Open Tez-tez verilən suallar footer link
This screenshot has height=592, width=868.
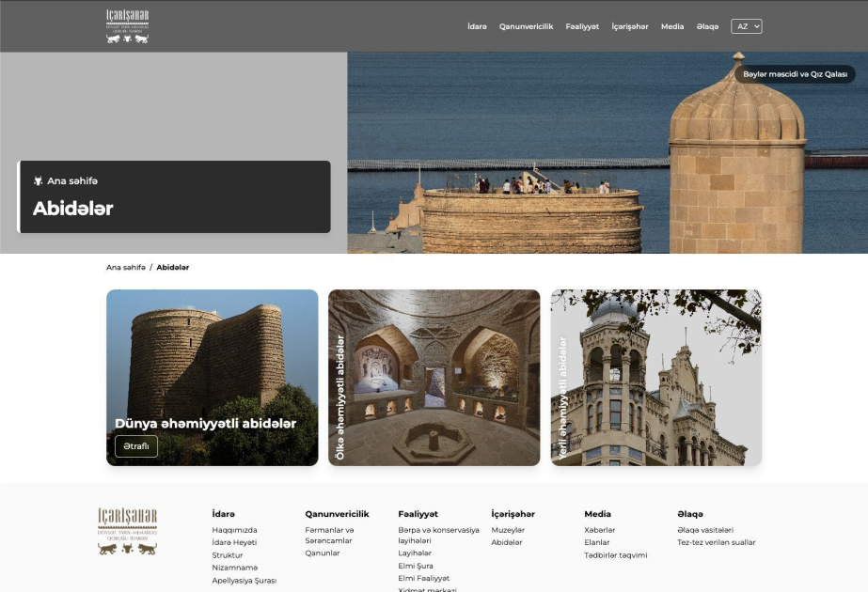point(716,542)
